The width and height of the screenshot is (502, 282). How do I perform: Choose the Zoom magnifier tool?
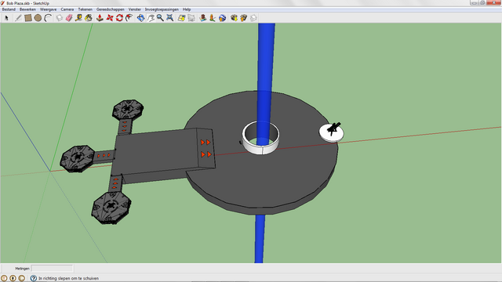160,18
